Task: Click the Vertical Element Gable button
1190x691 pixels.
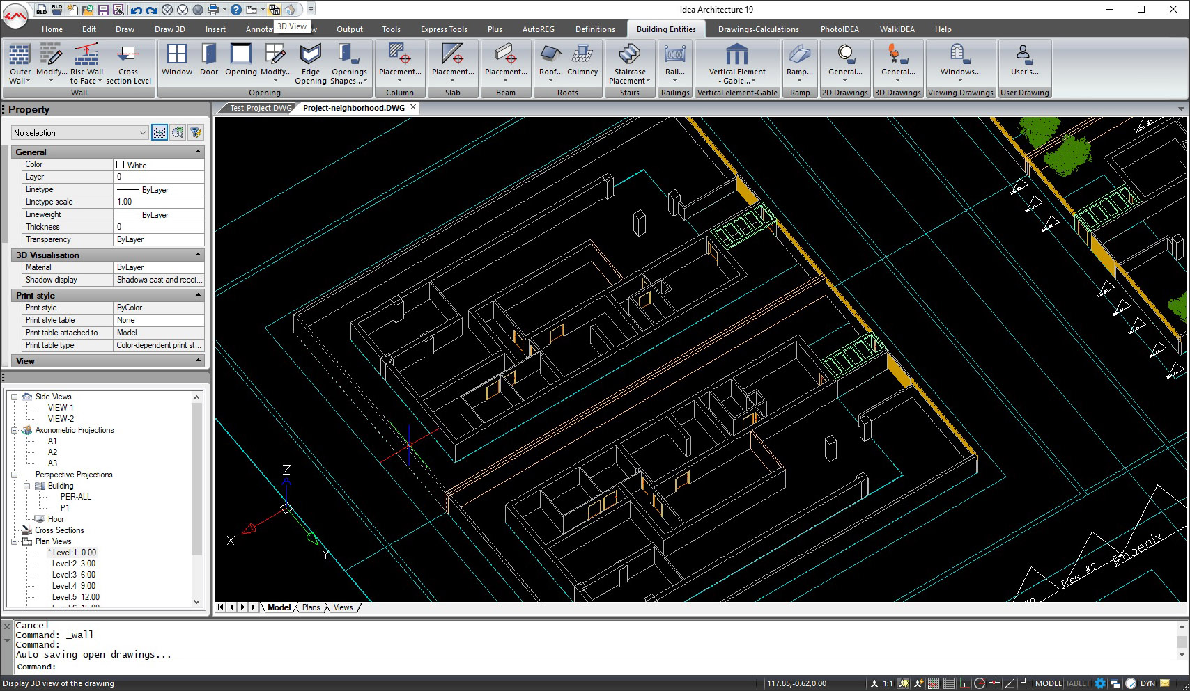Action: pos(737,64)
